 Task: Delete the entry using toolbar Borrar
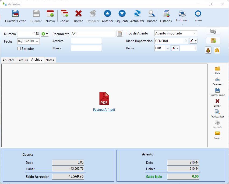78,14
